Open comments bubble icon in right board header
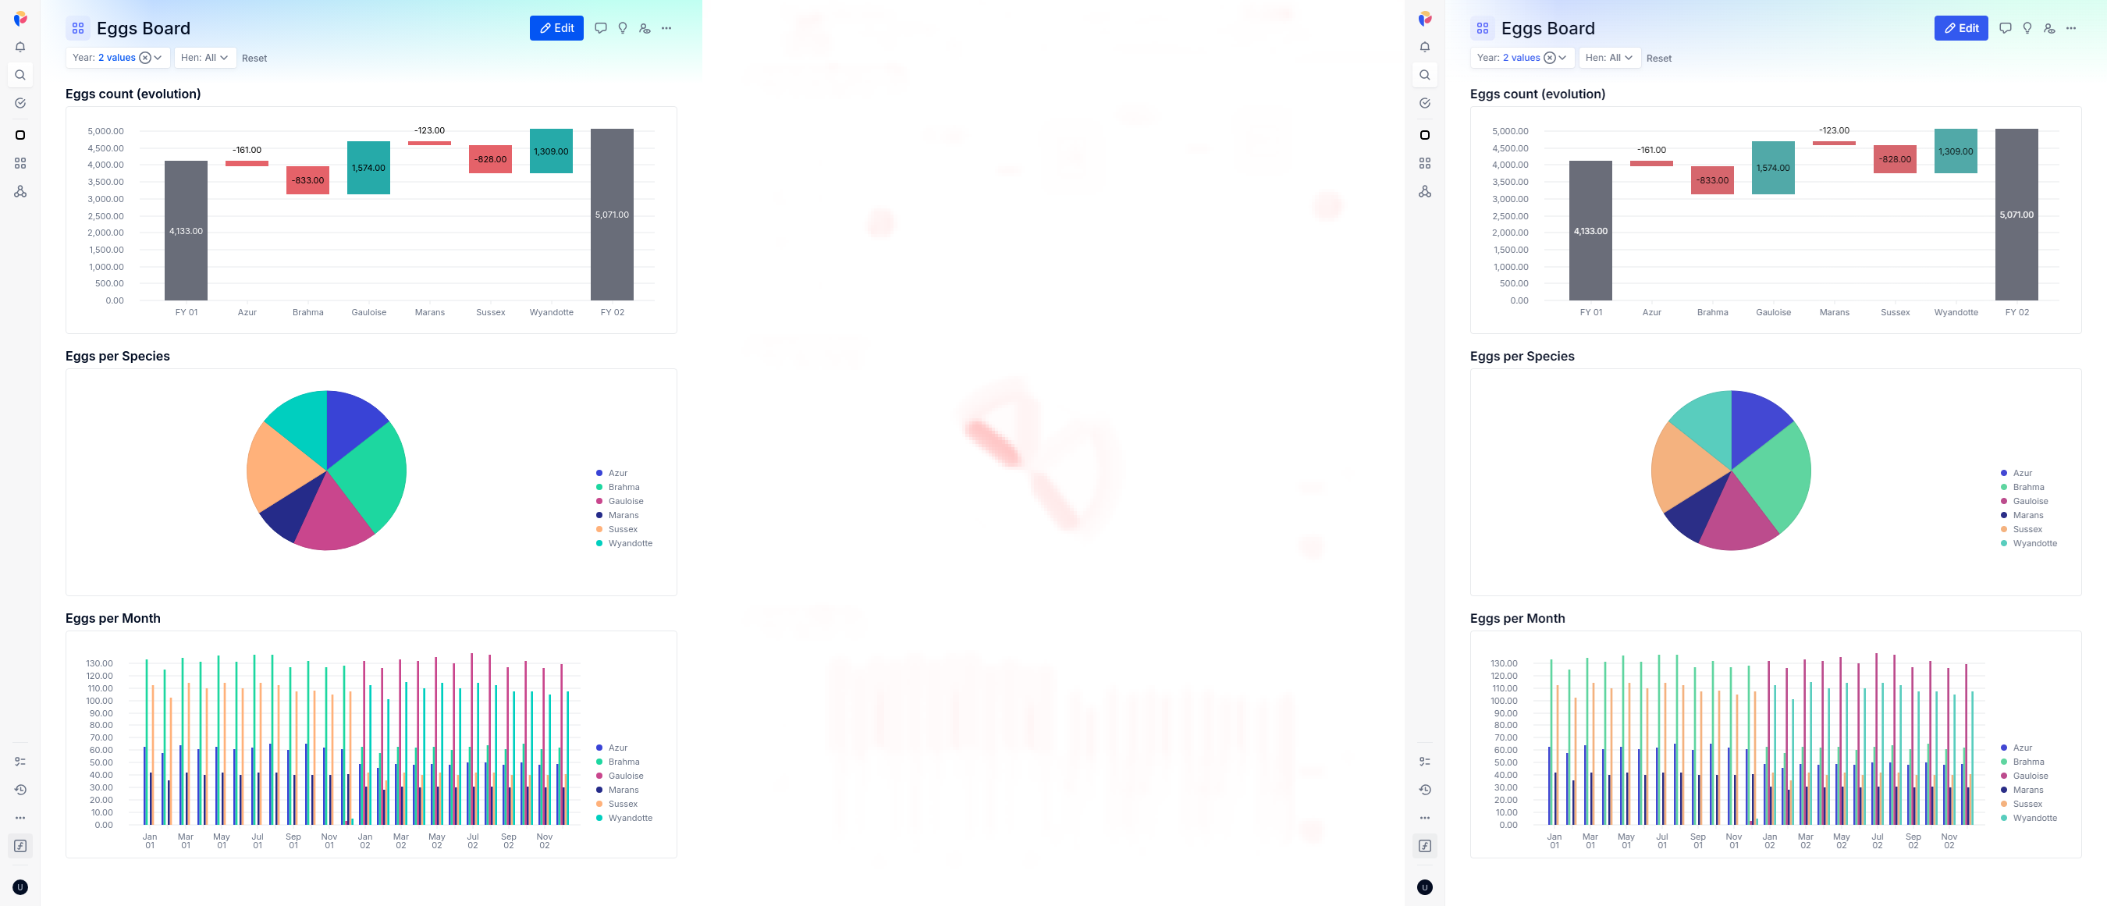The width and height of the screenshot is (2107, 906). point(2005,28)
